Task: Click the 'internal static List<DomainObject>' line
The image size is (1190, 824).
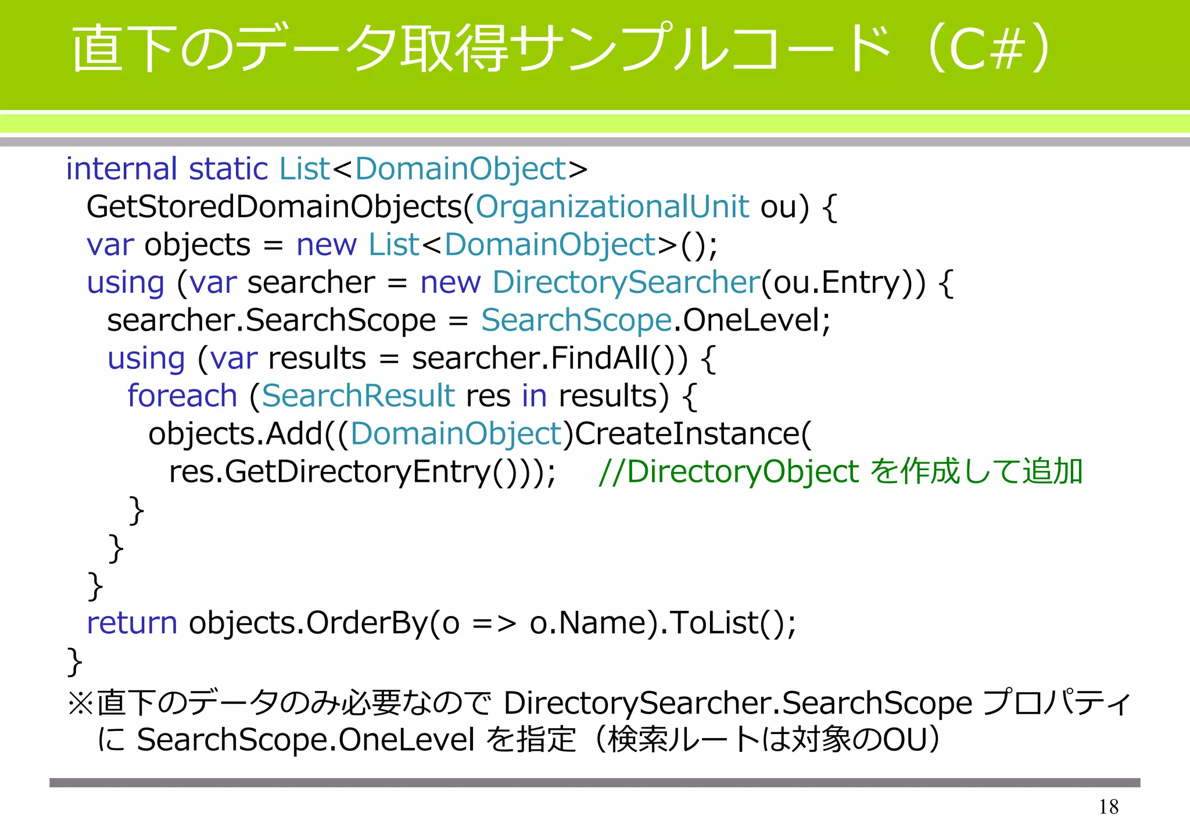Action: tap(327, 169)
